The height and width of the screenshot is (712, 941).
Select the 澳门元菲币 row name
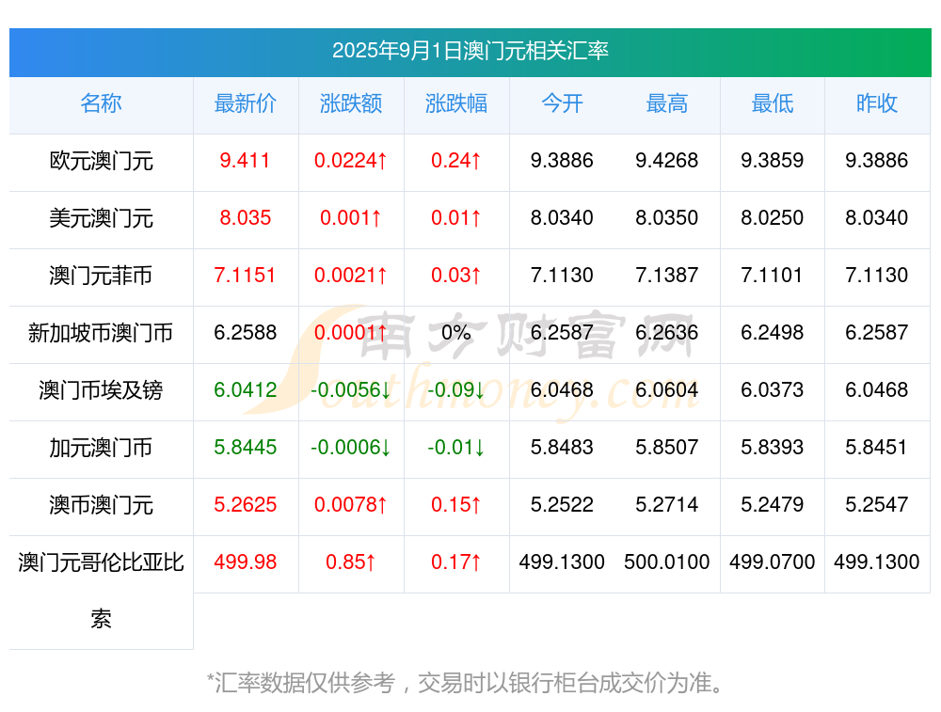(x=101, y=276)
